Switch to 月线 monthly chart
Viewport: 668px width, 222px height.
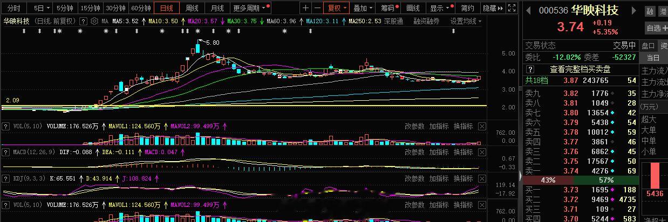click(217, 8)
